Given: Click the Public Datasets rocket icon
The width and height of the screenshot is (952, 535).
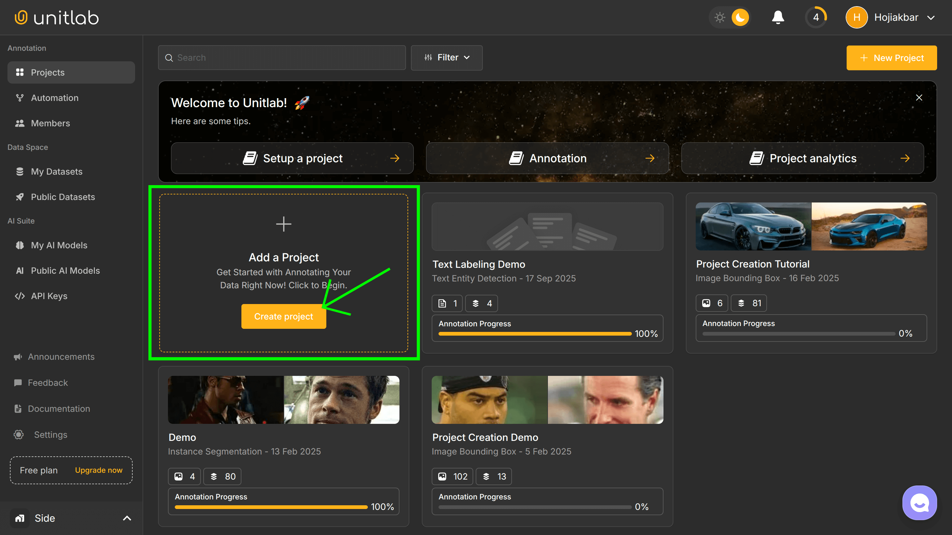Looking at the screenshot, I should point(20,197).
